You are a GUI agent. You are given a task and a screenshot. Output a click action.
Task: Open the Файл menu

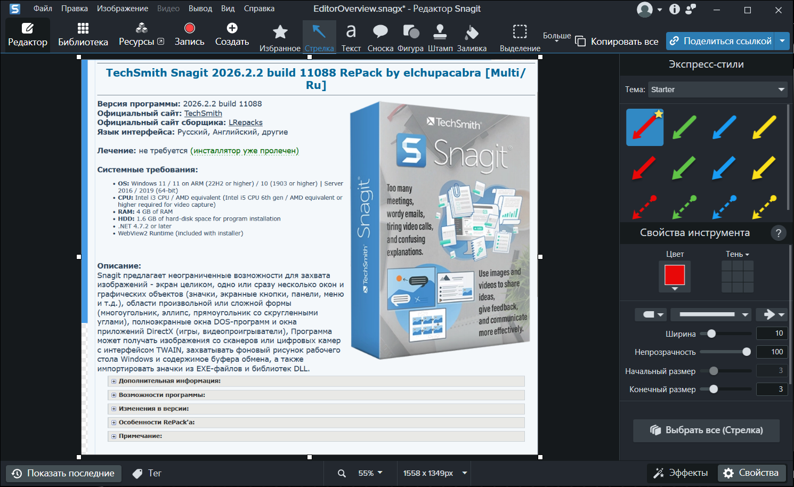(x=43, y=9)
